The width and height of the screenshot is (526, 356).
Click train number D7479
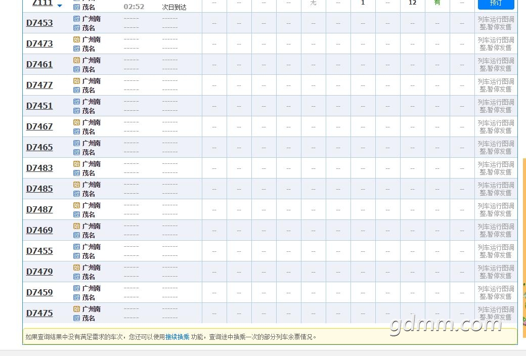39,272
